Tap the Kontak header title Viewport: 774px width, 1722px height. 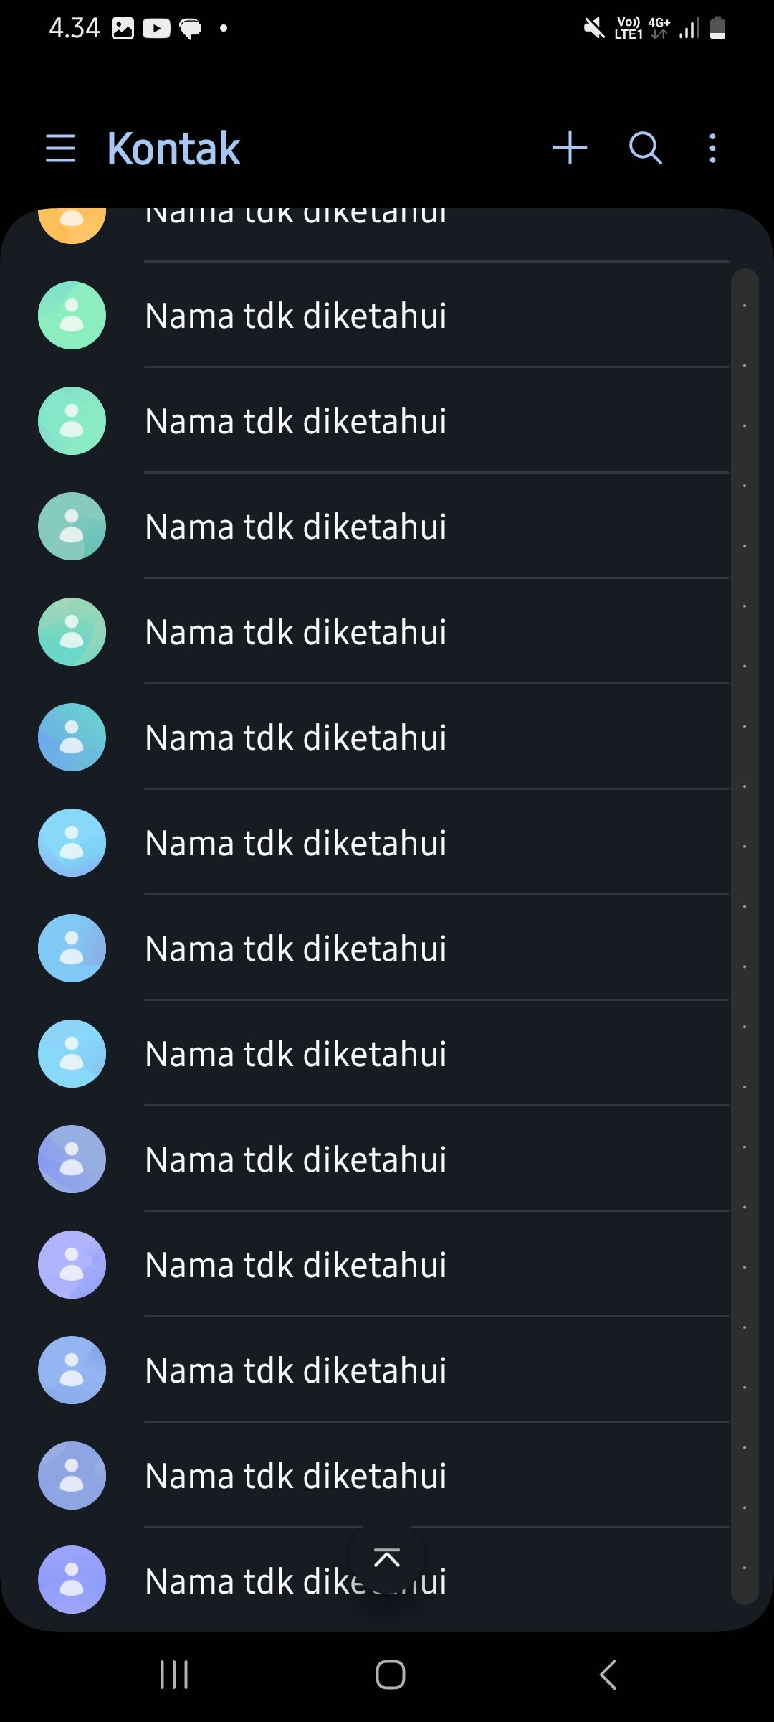tap(173, 149)
